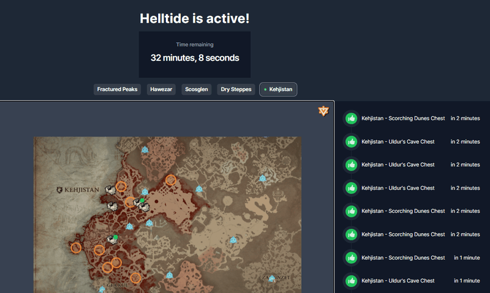Click the 'Time remaining' label
490x293 pixels.
click(x=195, y=45)
